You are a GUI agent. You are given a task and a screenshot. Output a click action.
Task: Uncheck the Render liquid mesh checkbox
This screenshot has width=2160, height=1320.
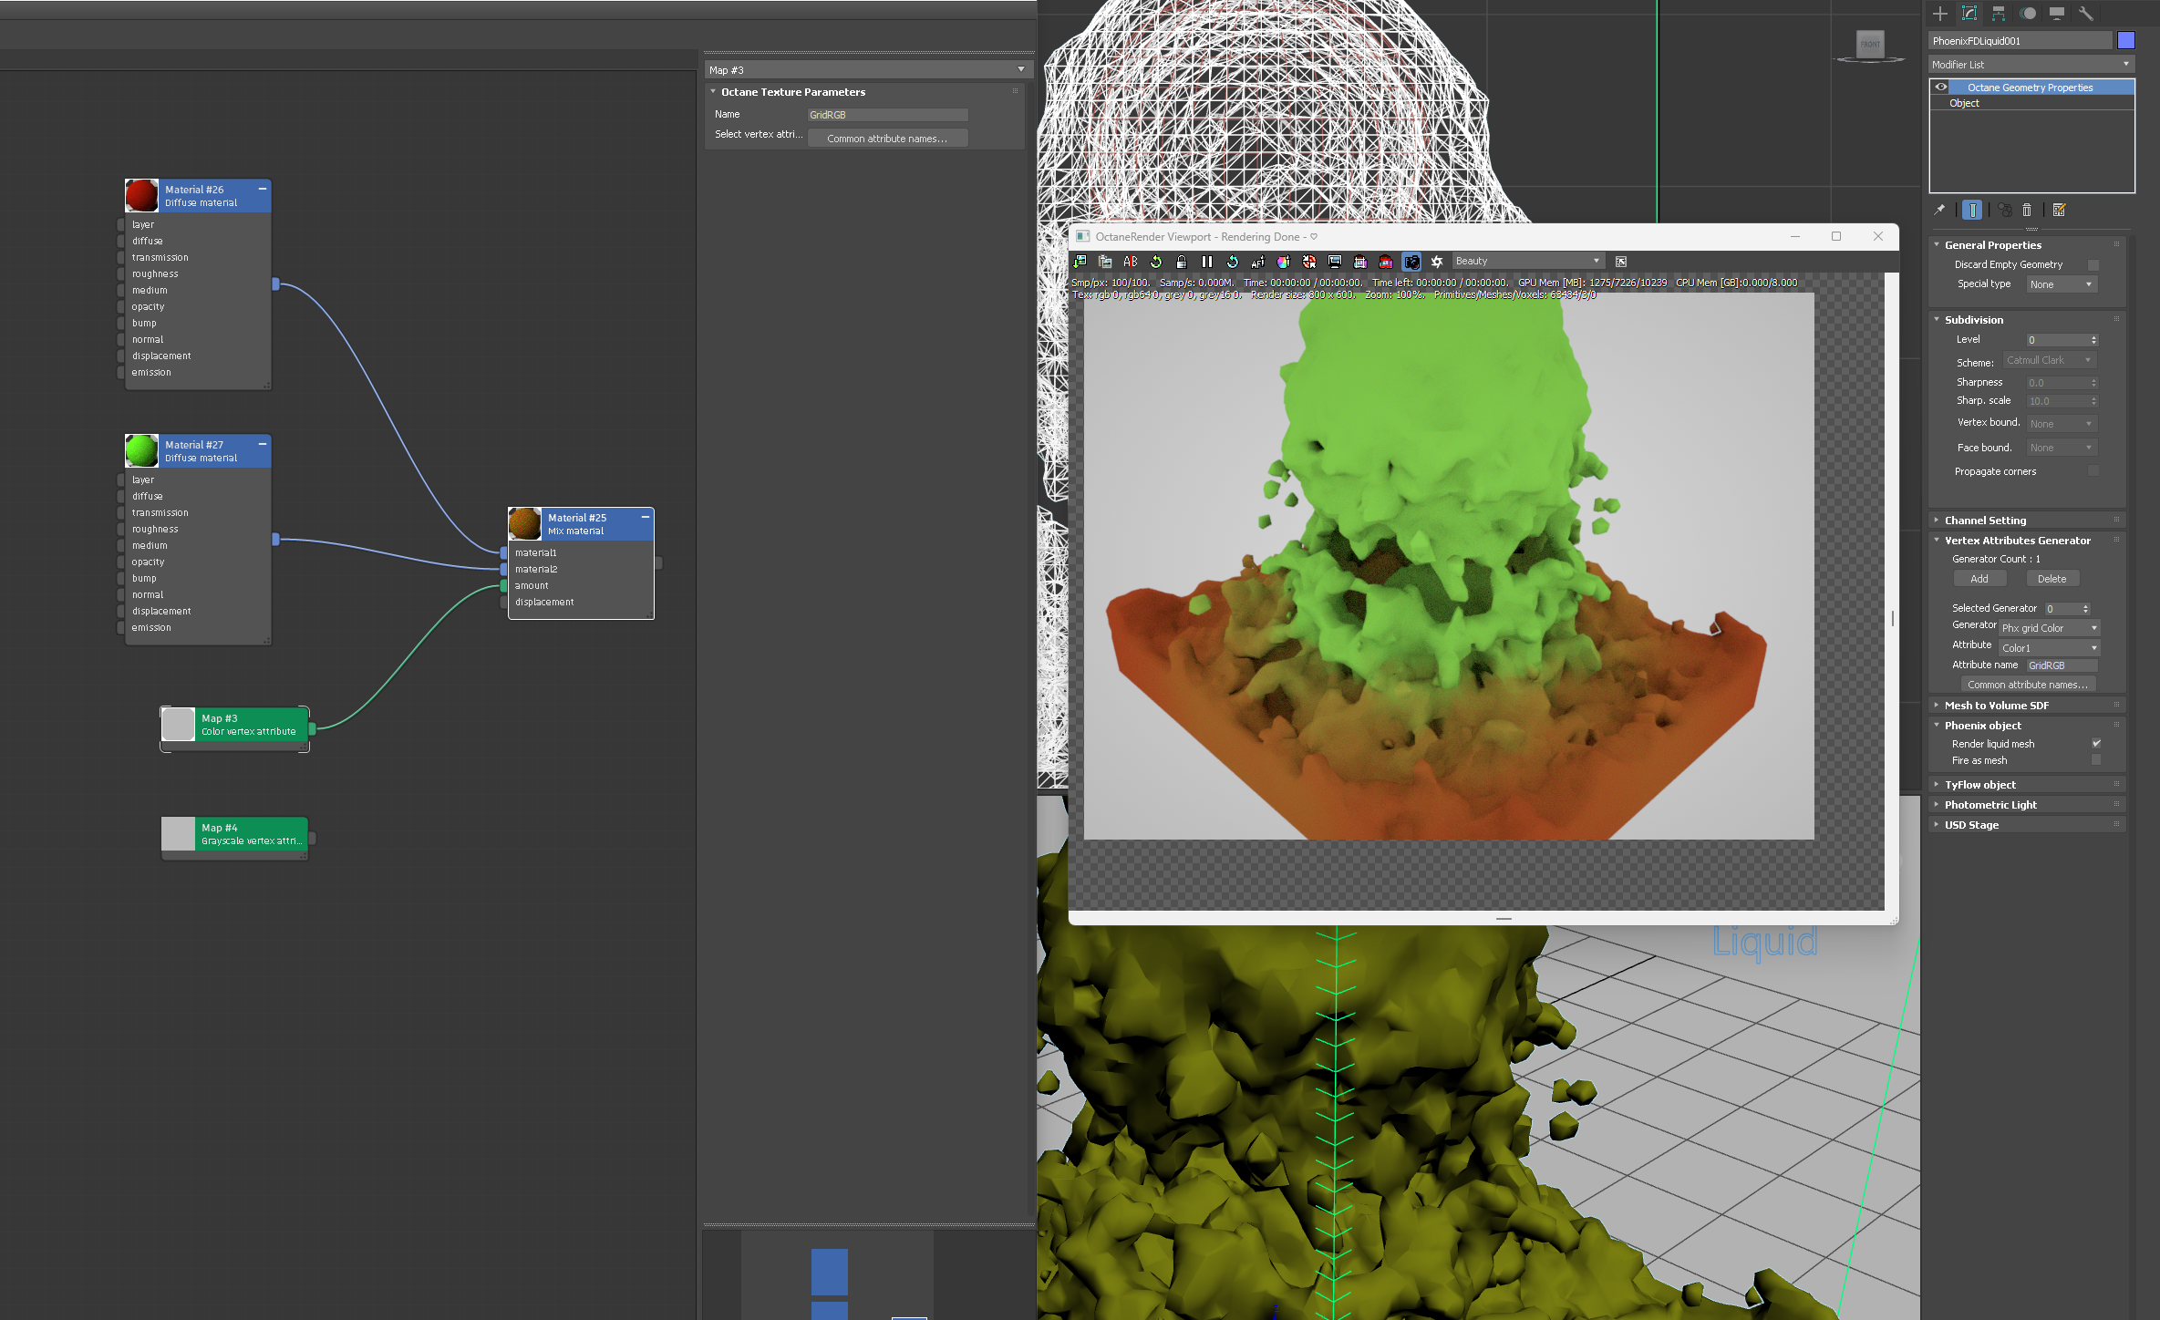[x=2095, y=744]
